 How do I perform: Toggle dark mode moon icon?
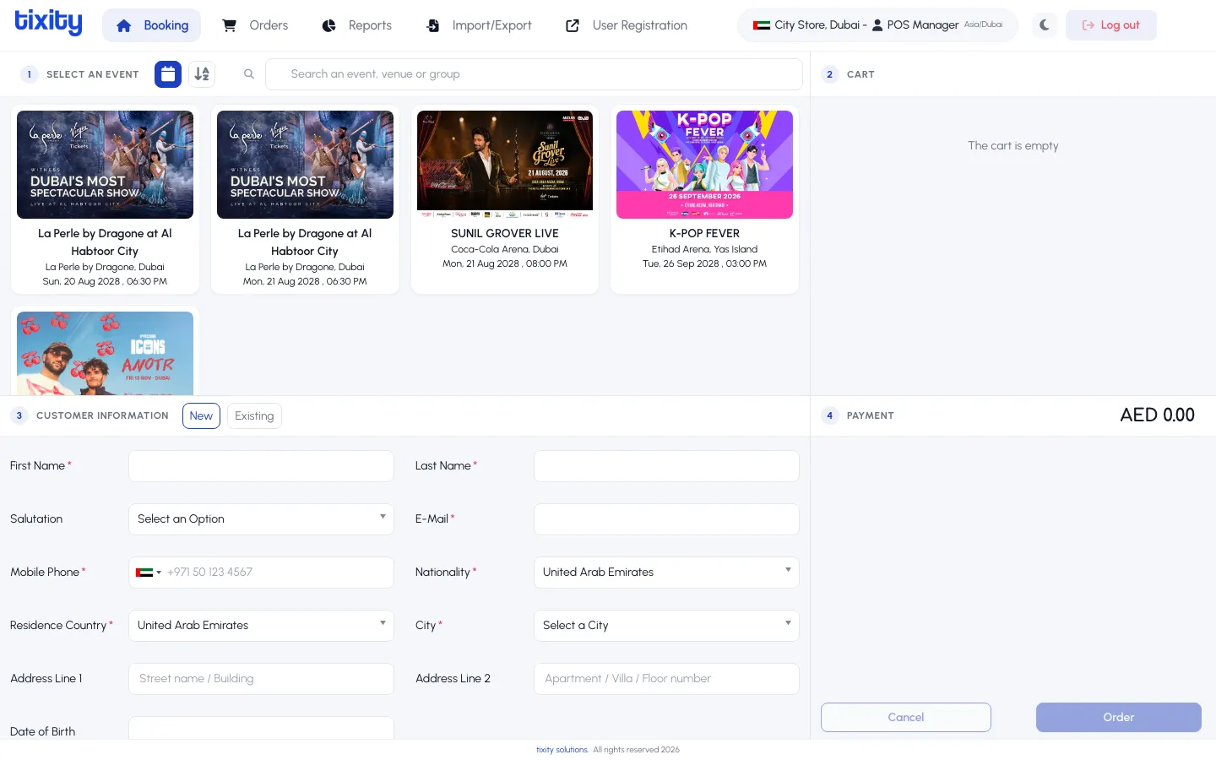1045,25
